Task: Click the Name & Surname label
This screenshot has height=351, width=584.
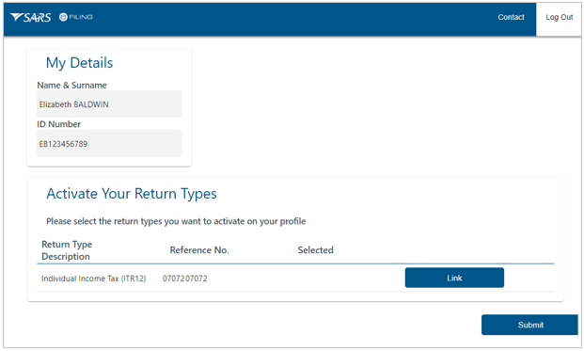Action: pyautogui.click(x=71, y=85)
